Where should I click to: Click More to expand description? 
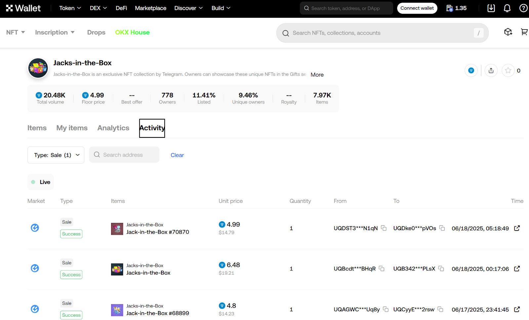(317, 75)
